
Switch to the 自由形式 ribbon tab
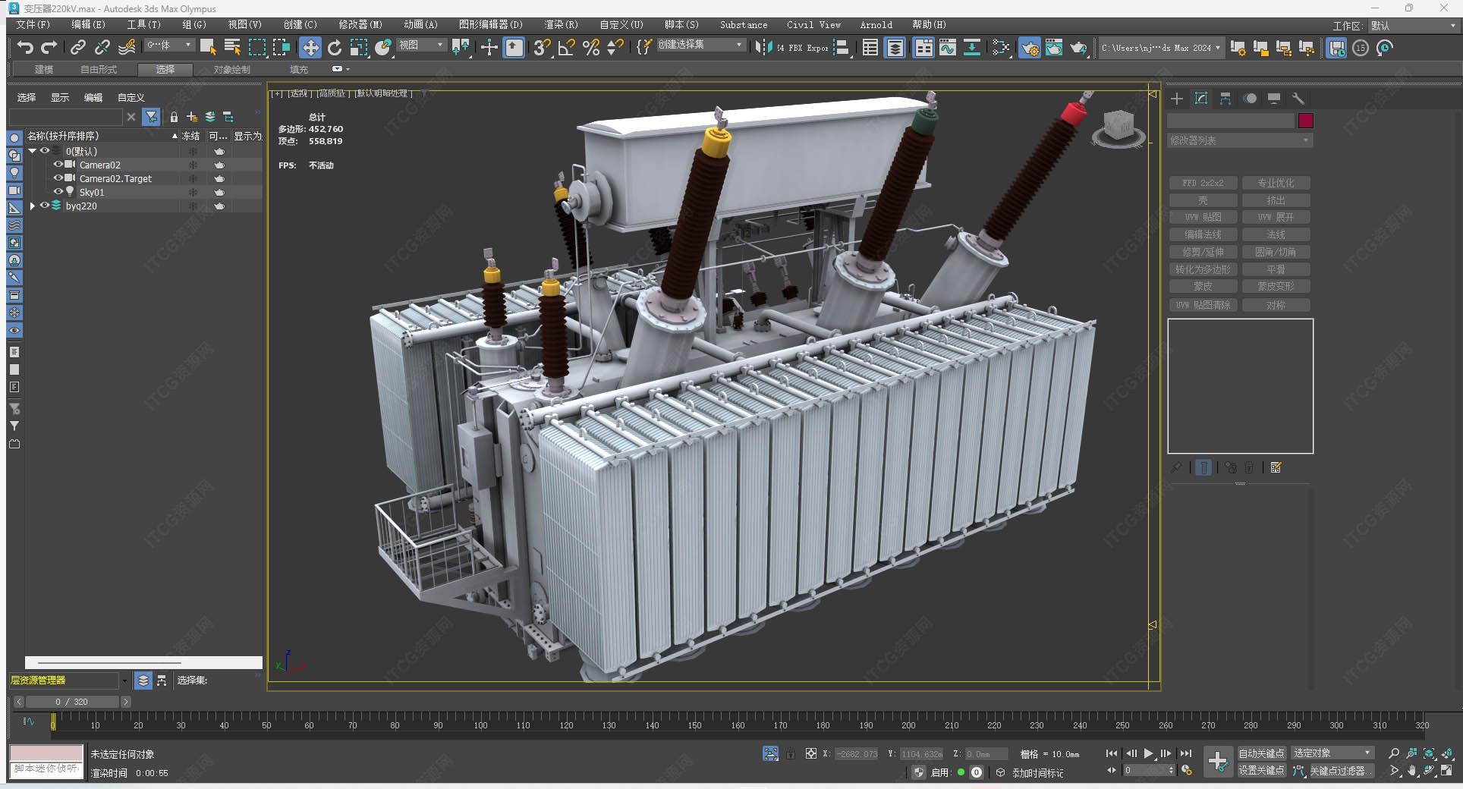[99, 69]
